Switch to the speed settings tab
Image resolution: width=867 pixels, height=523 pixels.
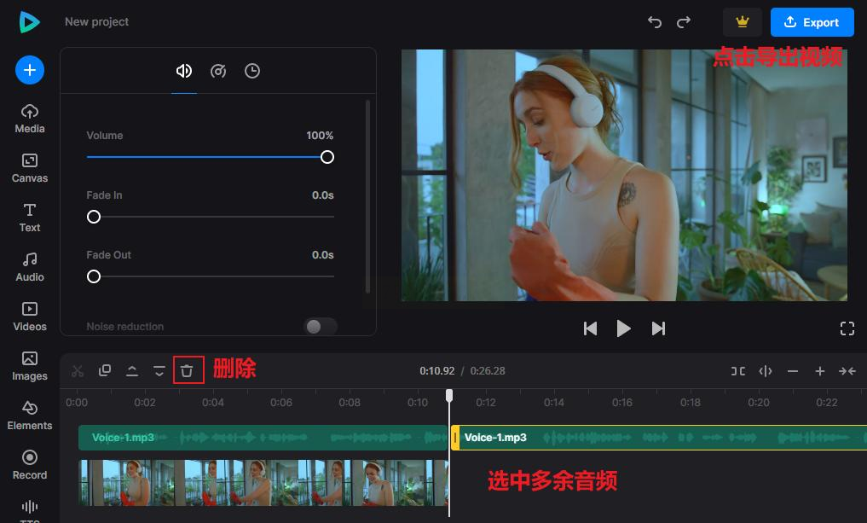coord(218,71)
